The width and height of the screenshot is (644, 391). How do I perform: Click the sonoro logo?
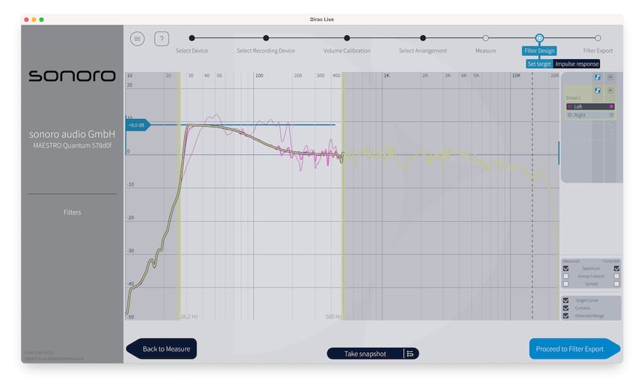tap(73, 76)
